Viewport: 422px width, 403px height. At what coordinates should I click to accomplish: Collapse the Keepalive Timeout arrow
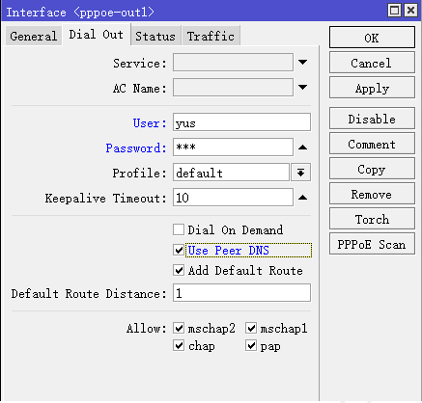[302, 198]
